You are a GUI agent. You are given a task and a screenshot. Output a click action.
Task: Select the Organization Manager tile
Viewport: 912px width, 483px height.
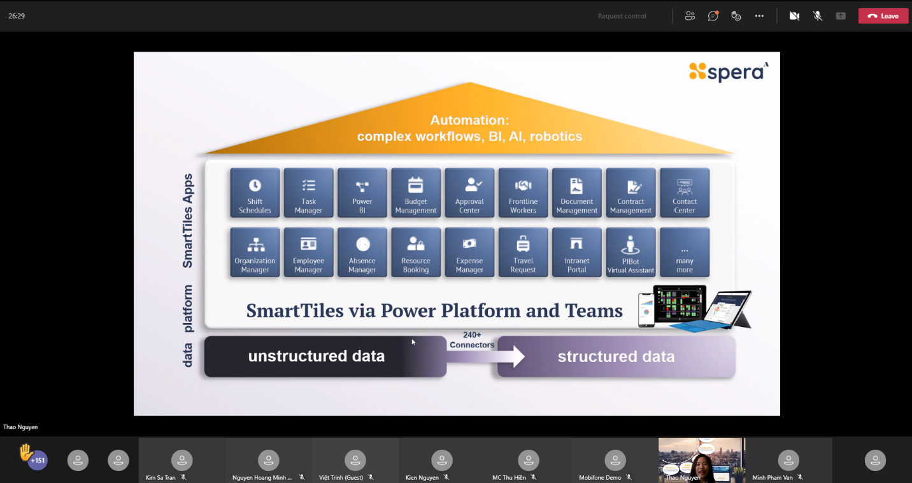pyautogui.click(x=255, y=252)
